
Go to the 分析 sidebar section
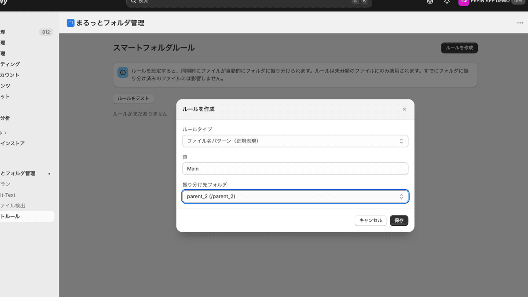[5, 118]
